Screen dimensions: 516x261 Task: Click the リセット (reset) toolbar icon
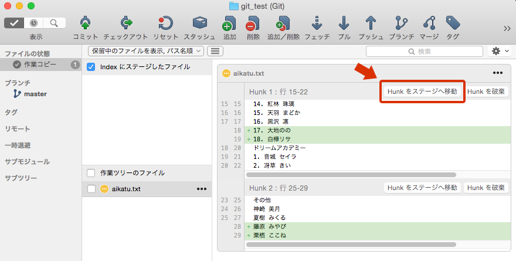coord(165,23)
